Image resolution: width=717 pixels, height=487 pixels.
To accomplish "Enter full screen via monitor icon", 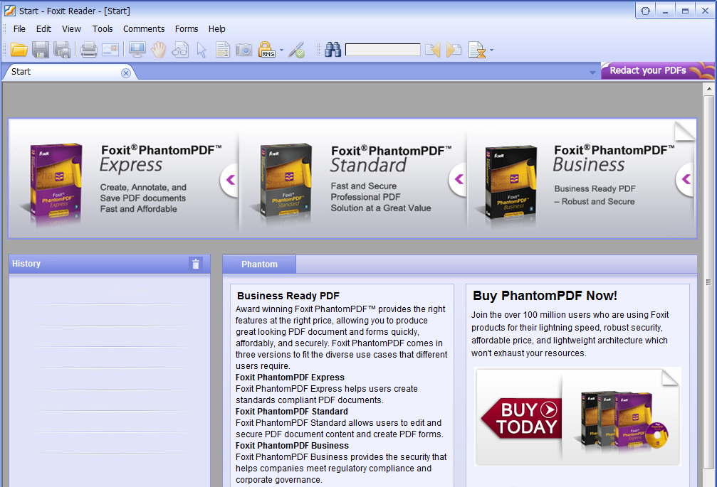I will [x=137, y=50].
